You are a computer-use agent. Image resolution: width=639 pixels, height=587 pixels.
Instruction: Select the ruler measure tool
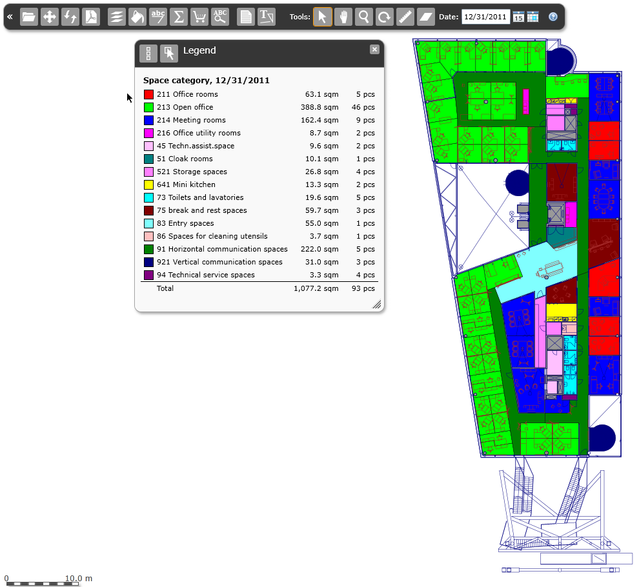(405, 17)
